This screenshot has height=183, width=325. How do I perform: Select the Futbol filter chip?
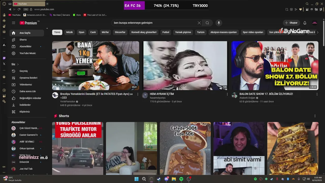click(x=166, y=32)
